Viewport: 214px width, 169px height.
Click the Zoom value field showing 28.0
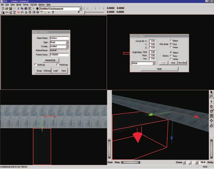click(203, 162)
